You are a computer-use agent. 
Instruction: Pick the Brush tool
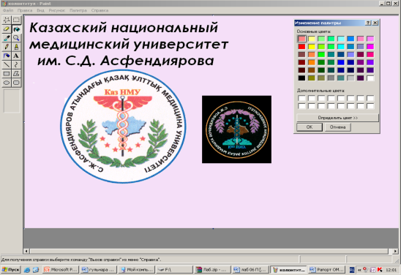16,47
